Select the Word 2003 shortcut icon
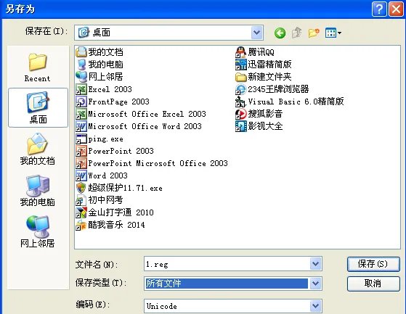Viewport: 406px width, 314px height. 81,175
